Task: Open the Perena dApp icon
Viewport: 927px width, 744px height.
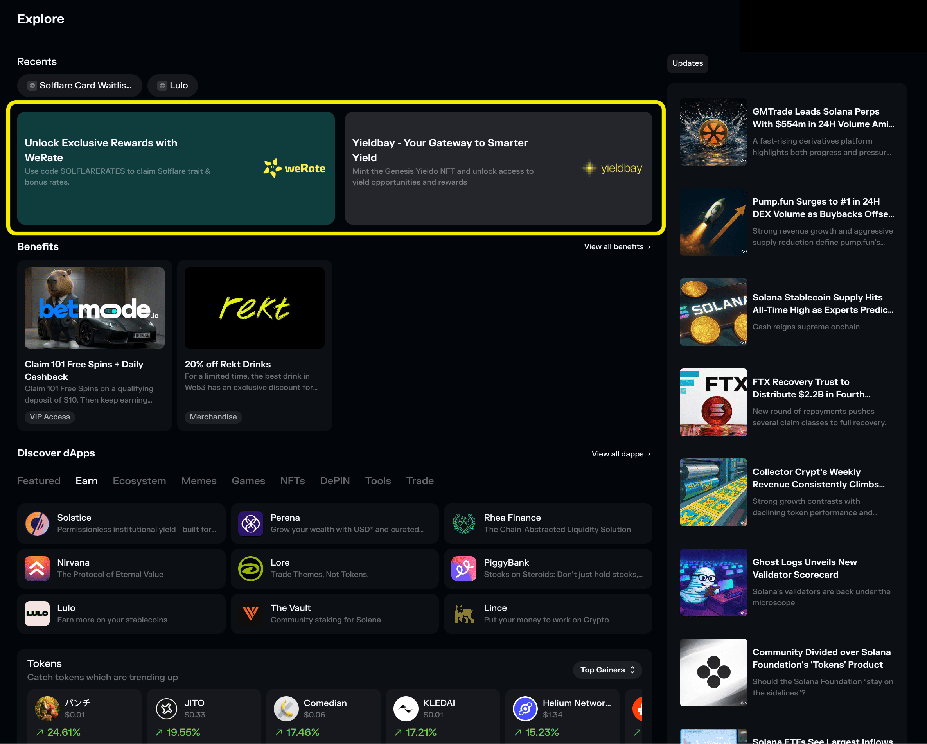Action: tap(251, 523)
